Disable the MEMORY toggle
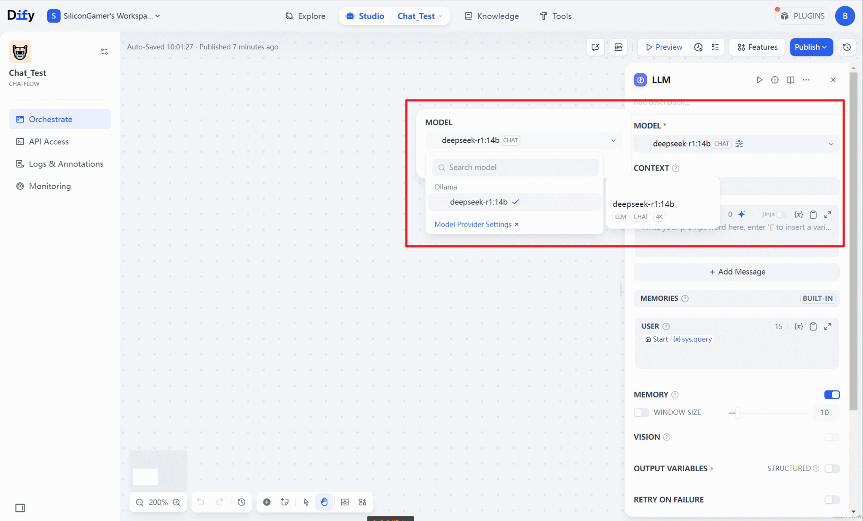The image size is (863, 521). tap(832, 395)
